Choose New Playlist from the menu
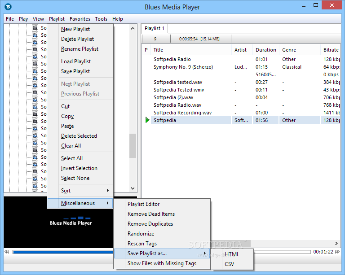Image resolution: width=345 pixels, height=275 pixels. click(80, 29)
